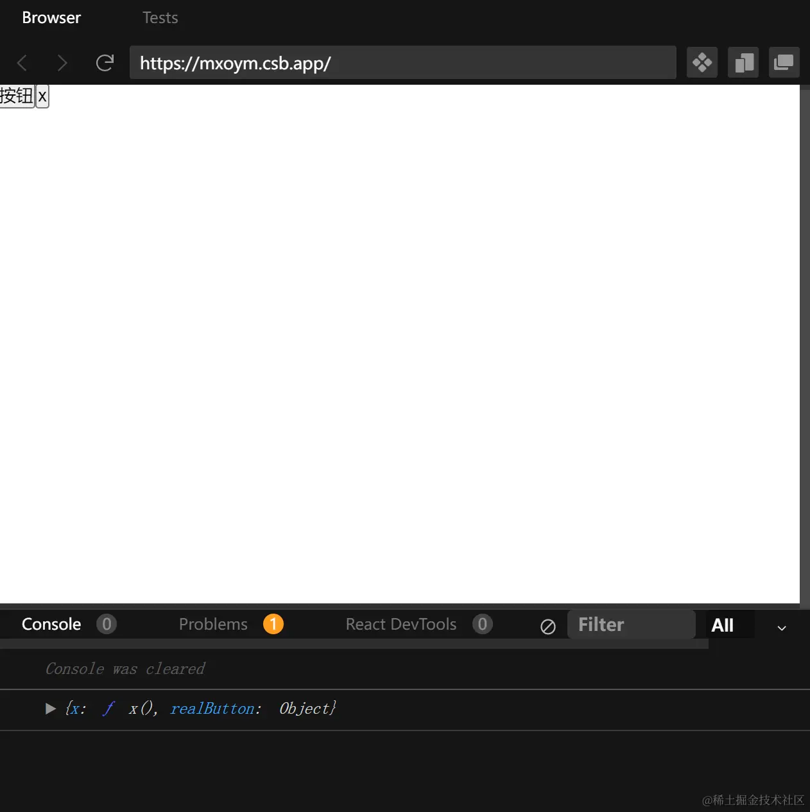
Task: Switch to the Tests tab
Action: [159, 17]
